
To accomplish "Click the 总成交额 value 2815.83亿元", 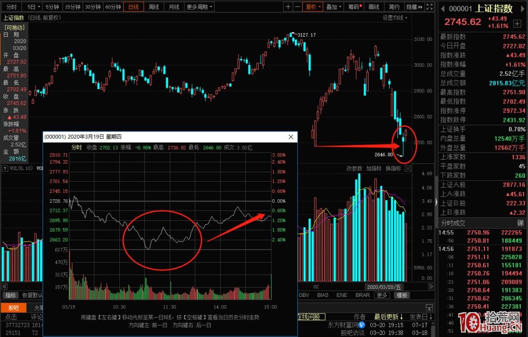I will coord(507,83).
